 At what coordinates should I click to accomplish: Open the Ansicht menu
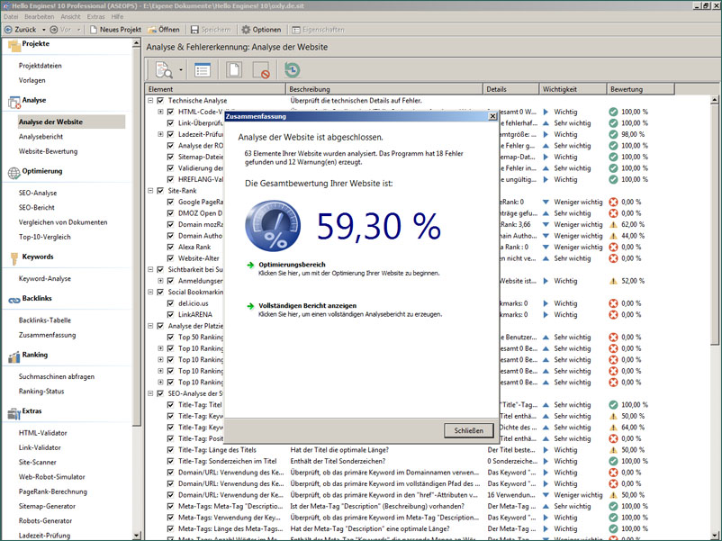tap(70, 17)
